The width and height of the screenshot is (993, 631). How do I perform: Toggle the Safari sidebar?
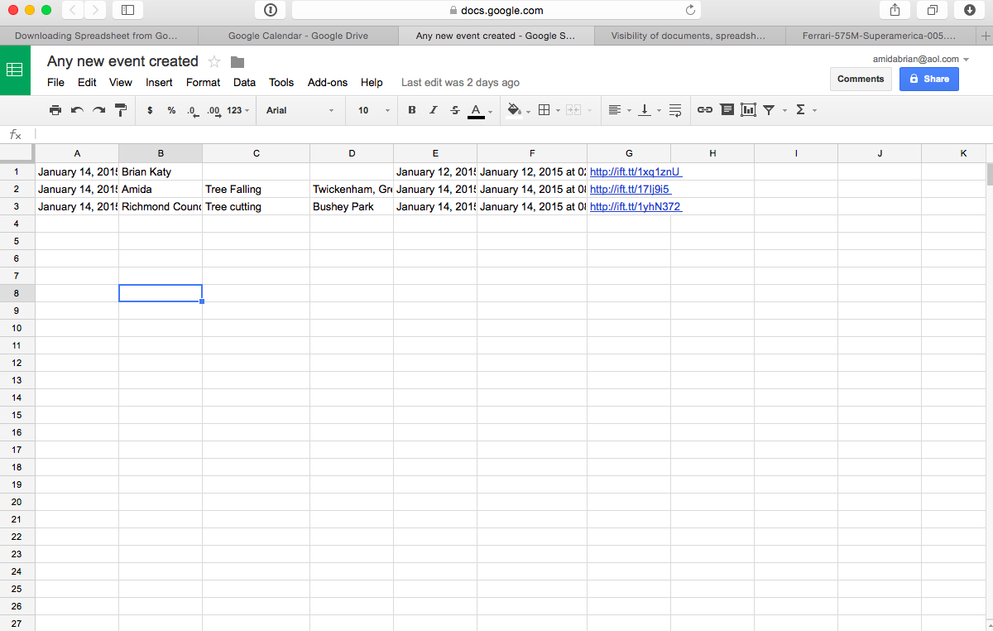coord(127,10)
